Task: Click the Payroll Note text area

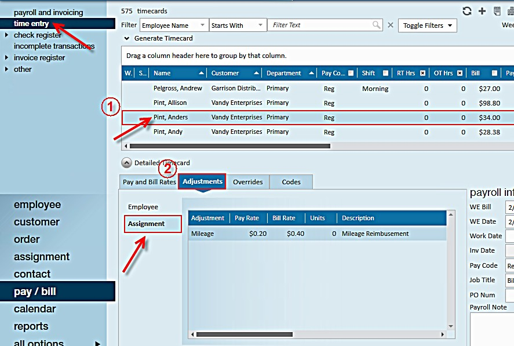Action: [x=492, y=329]
